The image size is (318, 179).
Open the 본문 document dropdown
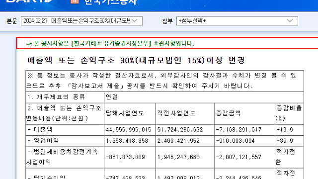tap(81, 21)
